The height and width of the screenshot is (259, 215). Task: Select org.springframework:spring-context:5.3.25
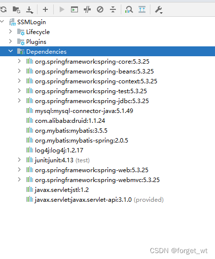[96, 81]
